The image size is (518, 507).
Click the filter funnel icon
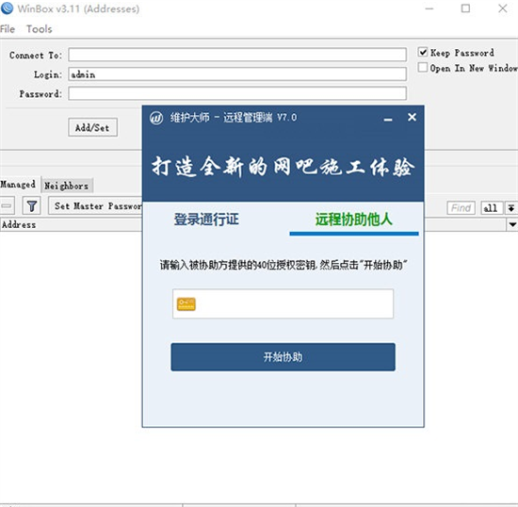click(32, 205)
